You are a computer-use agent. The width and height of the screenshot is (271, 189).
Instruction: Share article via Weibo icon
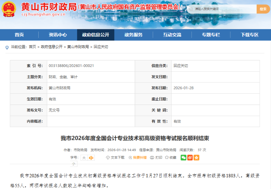coord(190,158)
